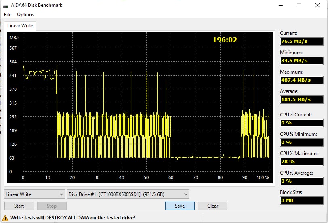Click the warning triangle icon in status bar
The height and width of the screenshot is (223, 328).
[5, 218]
